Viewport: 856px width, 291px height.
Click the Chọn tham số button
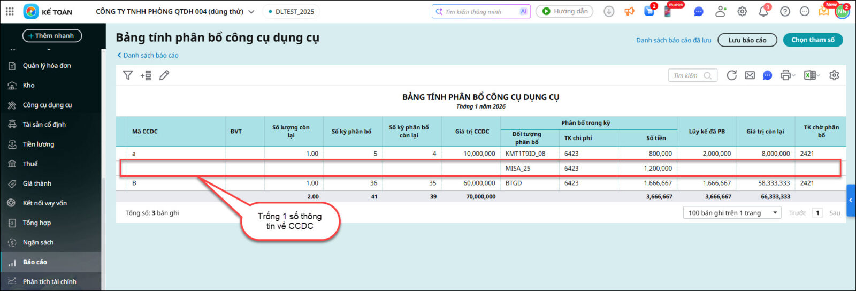813,40
